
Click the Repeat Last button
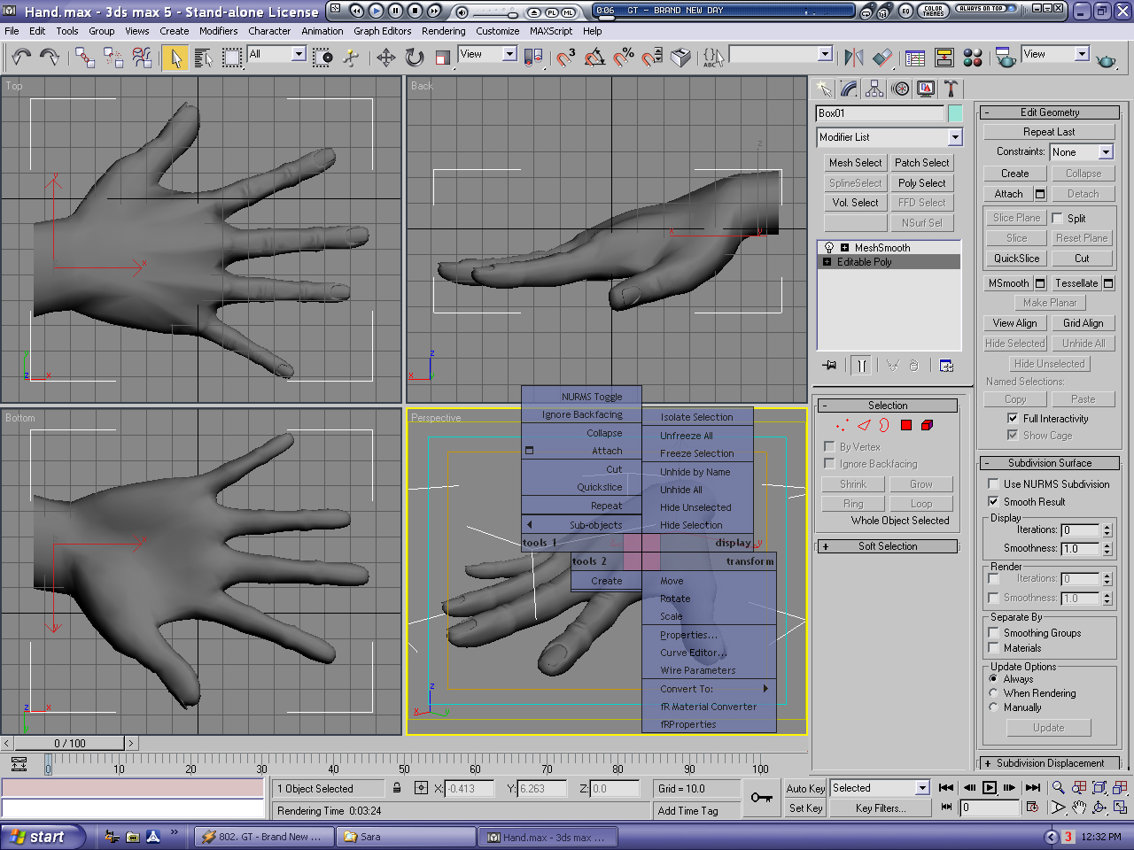[1049, 132]
